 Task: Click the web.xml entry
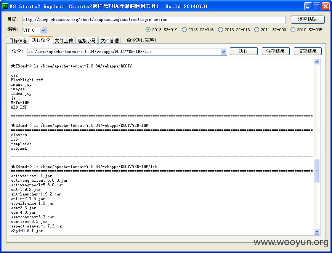pos(19,149)
